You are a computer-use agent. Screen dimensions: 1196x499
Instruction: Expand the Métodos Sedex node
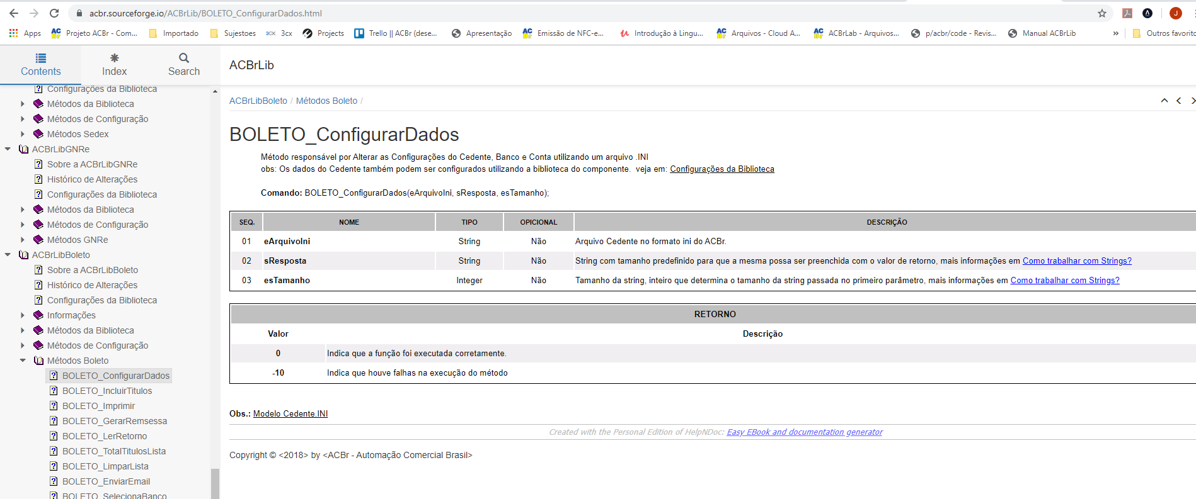pyautogui.click(x=23, y=134)
